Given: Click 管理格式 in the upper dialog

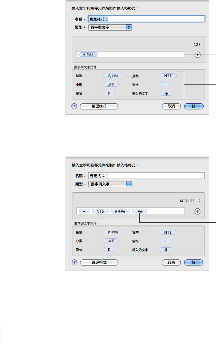Looking at the screenshot, I should (99, 106).
